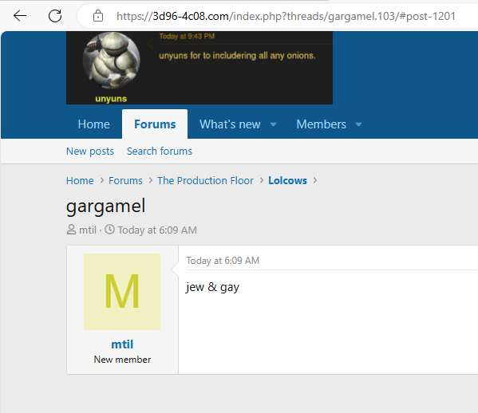This screenshot has height=413, width=478.
Task: Open the mtil avatar with letter M
Action: [122, 292]
